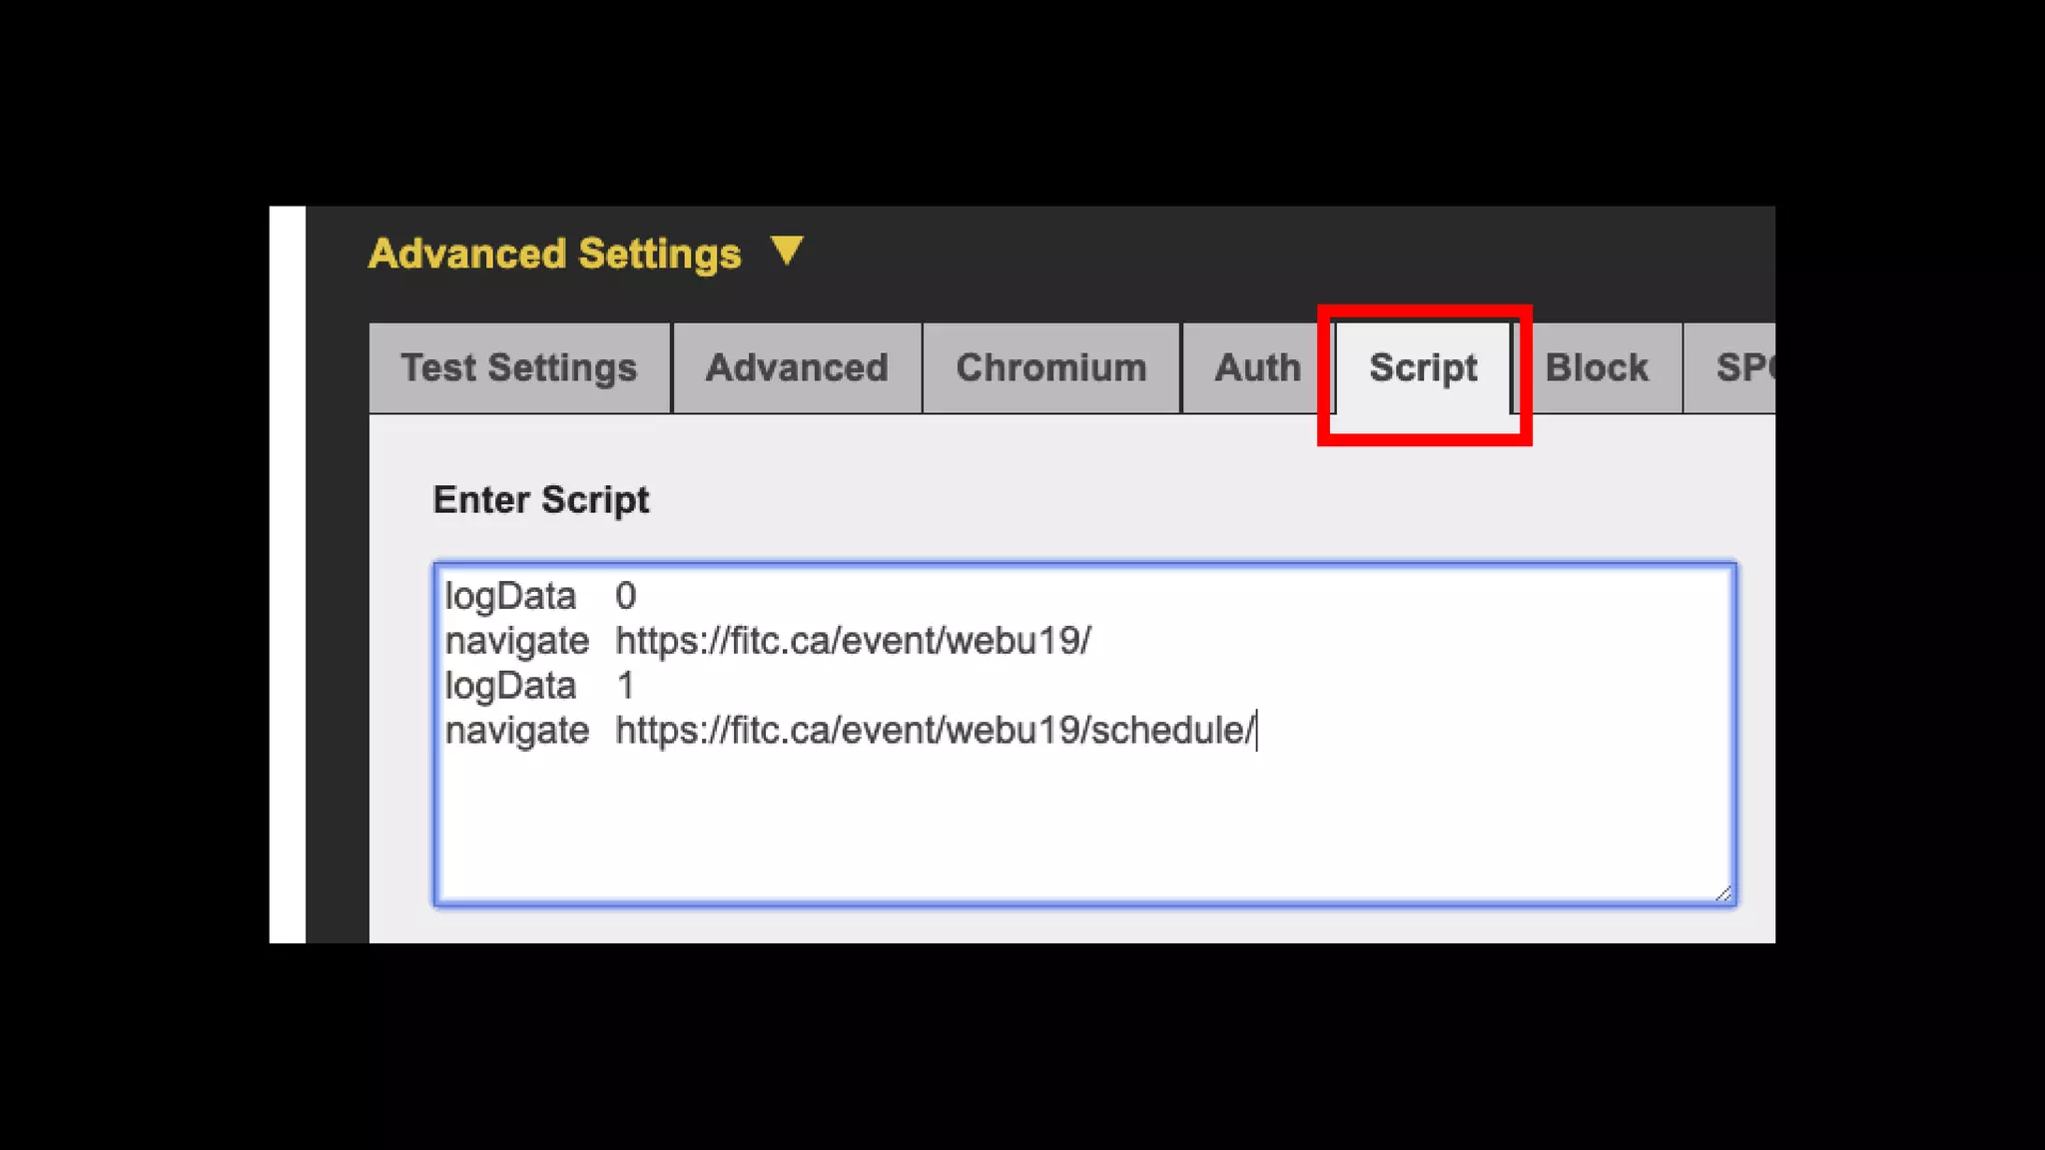Click the word navigate on the fourth line

point(516,731)
